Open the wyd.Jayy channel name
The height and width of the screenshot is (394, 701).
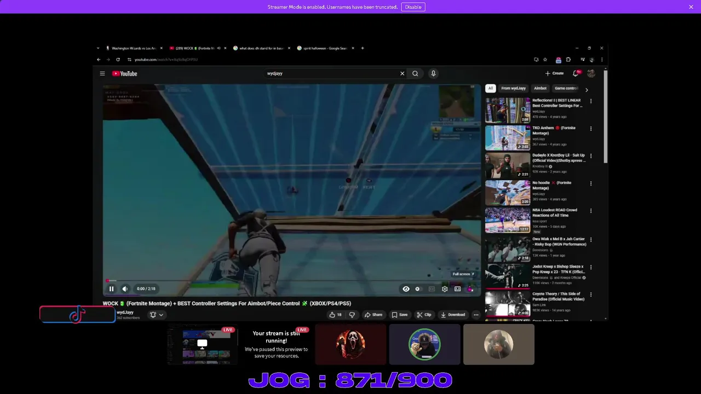click(x=125, y=312)
